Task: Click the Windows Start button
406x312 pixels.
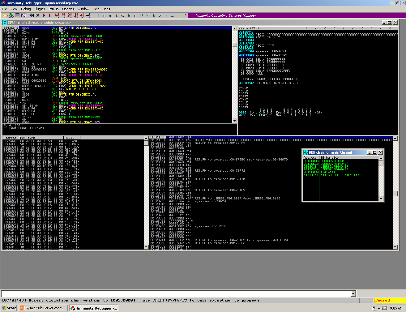Action: coord(9,308)
